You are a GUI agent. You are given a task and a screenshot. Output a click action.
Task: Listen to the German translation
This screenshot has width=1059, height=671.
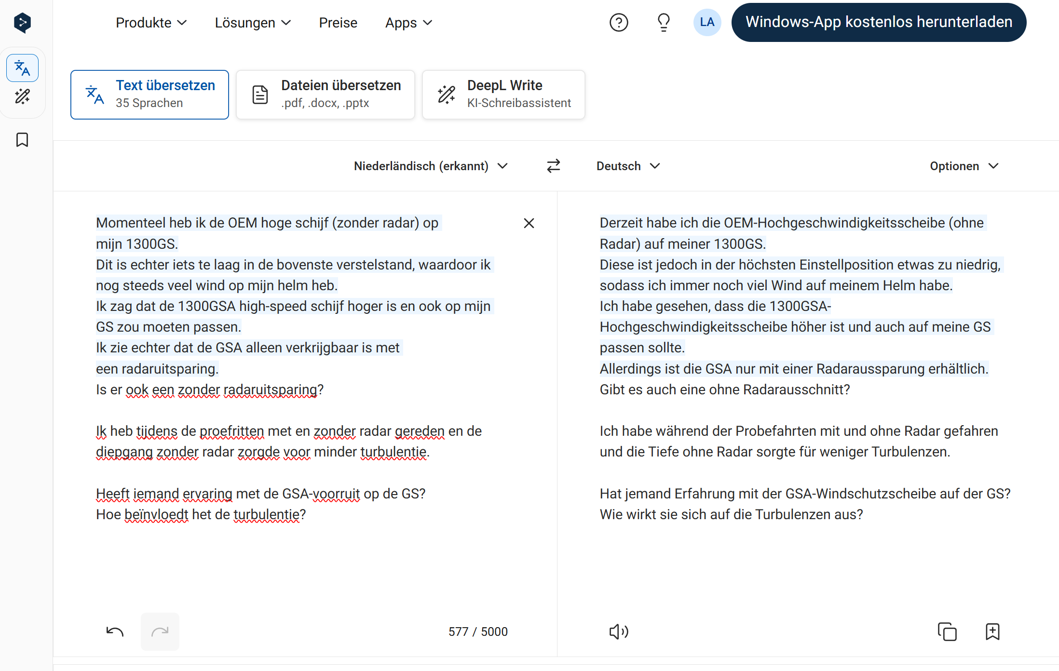[x=619, y=631]
